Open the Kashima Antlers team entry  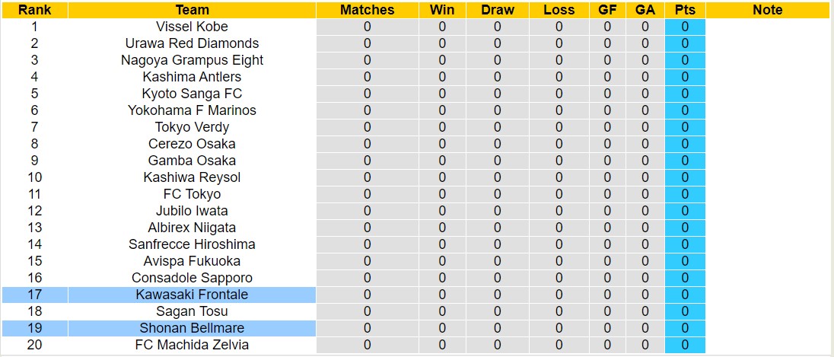pos(192,77)
